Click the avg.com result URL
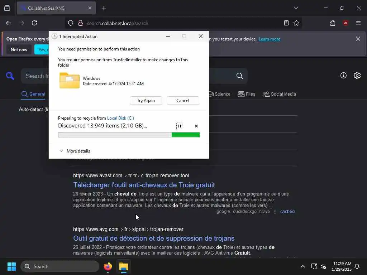Screen dimensions: 367x275 pos(128,229)
